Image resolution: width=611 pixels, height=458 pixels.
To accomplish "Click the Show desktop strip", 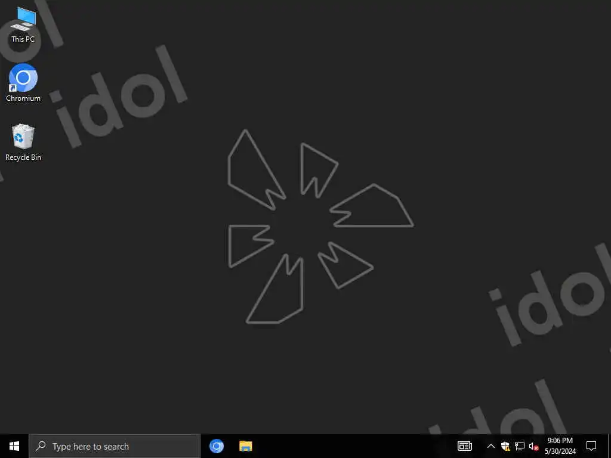I will tap(609, 446).
